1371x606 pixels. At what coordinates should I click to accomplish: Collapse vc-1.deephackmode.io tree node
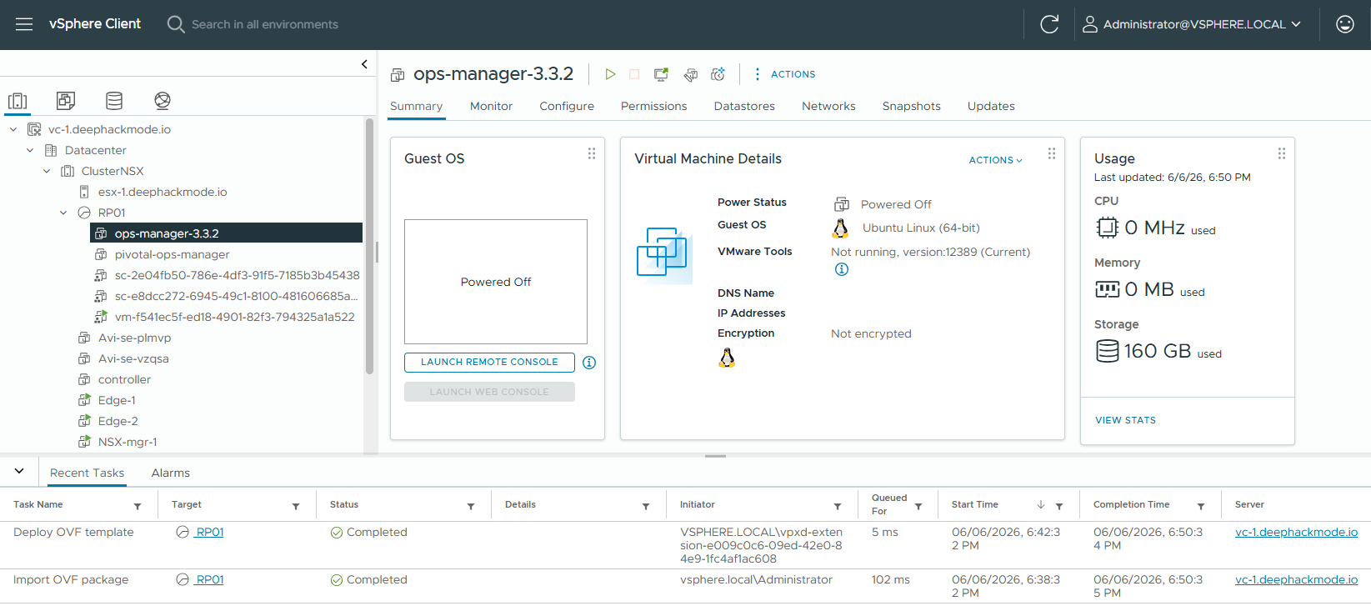click(x=13, y=129)
